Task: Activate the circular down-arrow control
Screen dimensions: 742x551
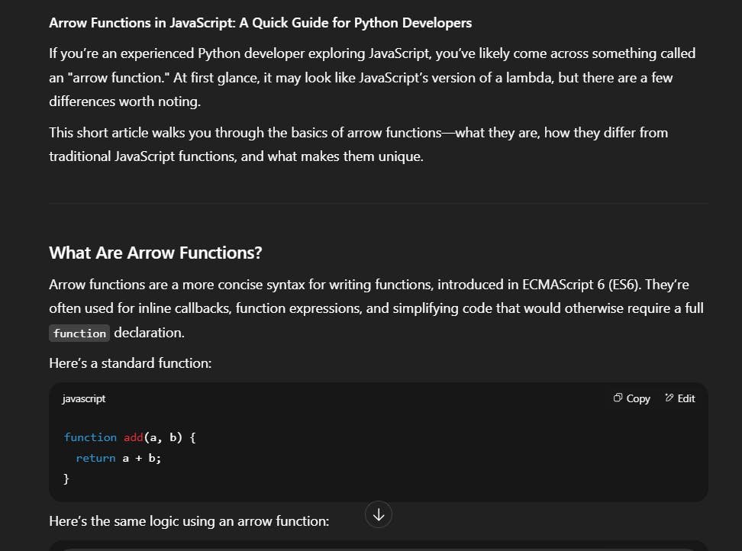Action: tap(379, 514)
